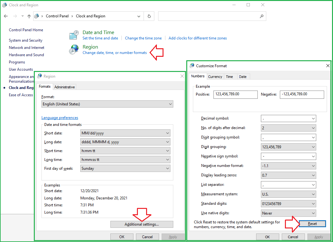Open Programs category

click(x=17, y=62)
